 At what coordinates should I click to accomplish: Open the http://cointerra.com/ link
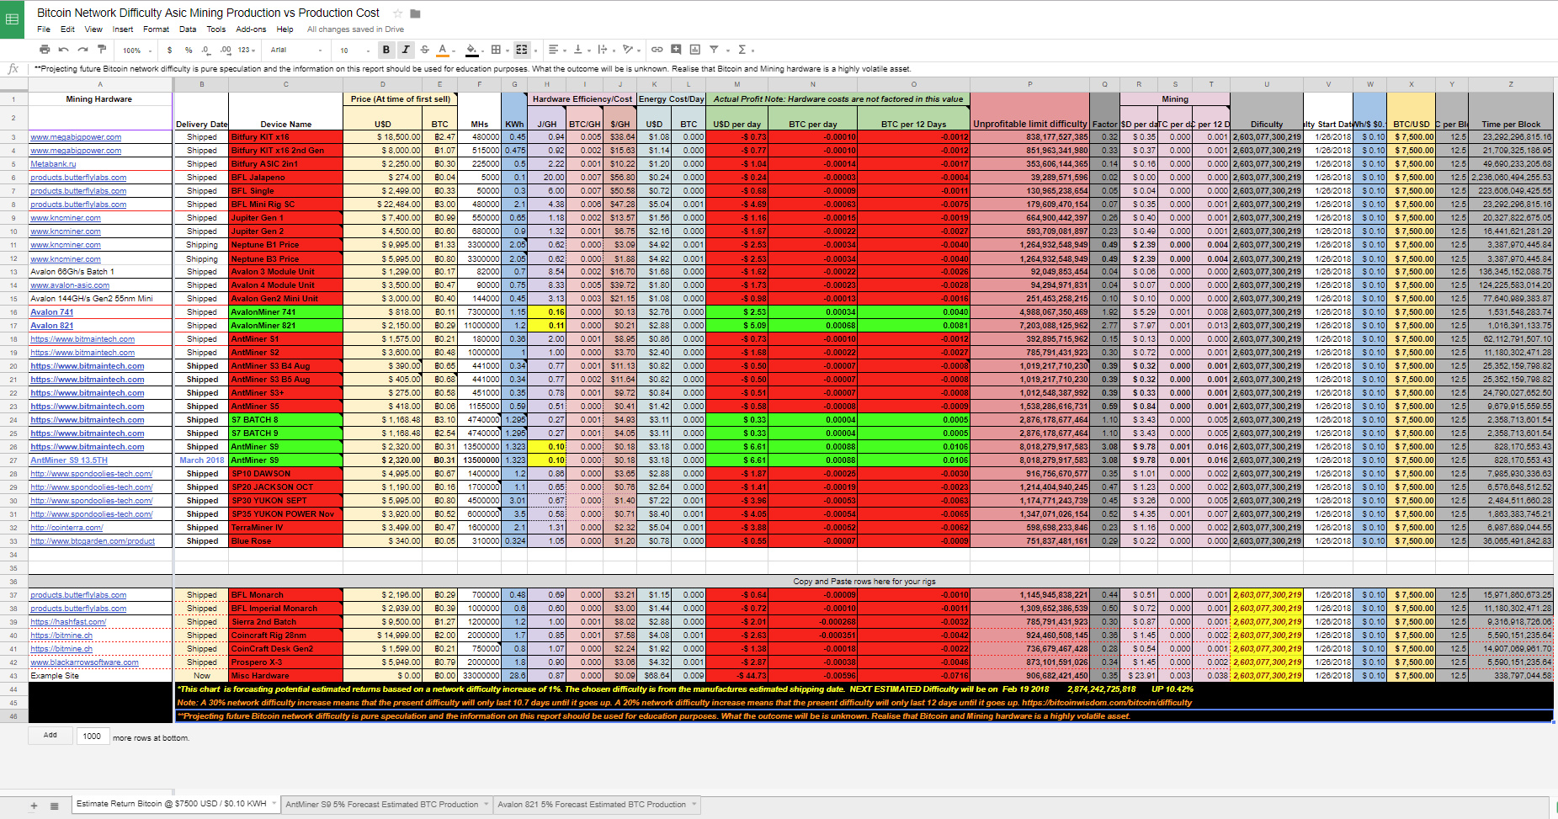point(66,528)
